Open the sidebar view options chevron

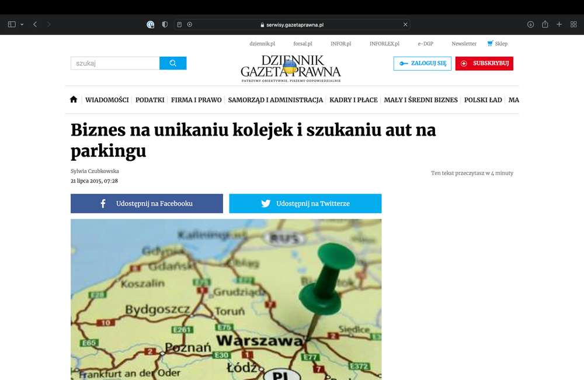coord(22,24)
